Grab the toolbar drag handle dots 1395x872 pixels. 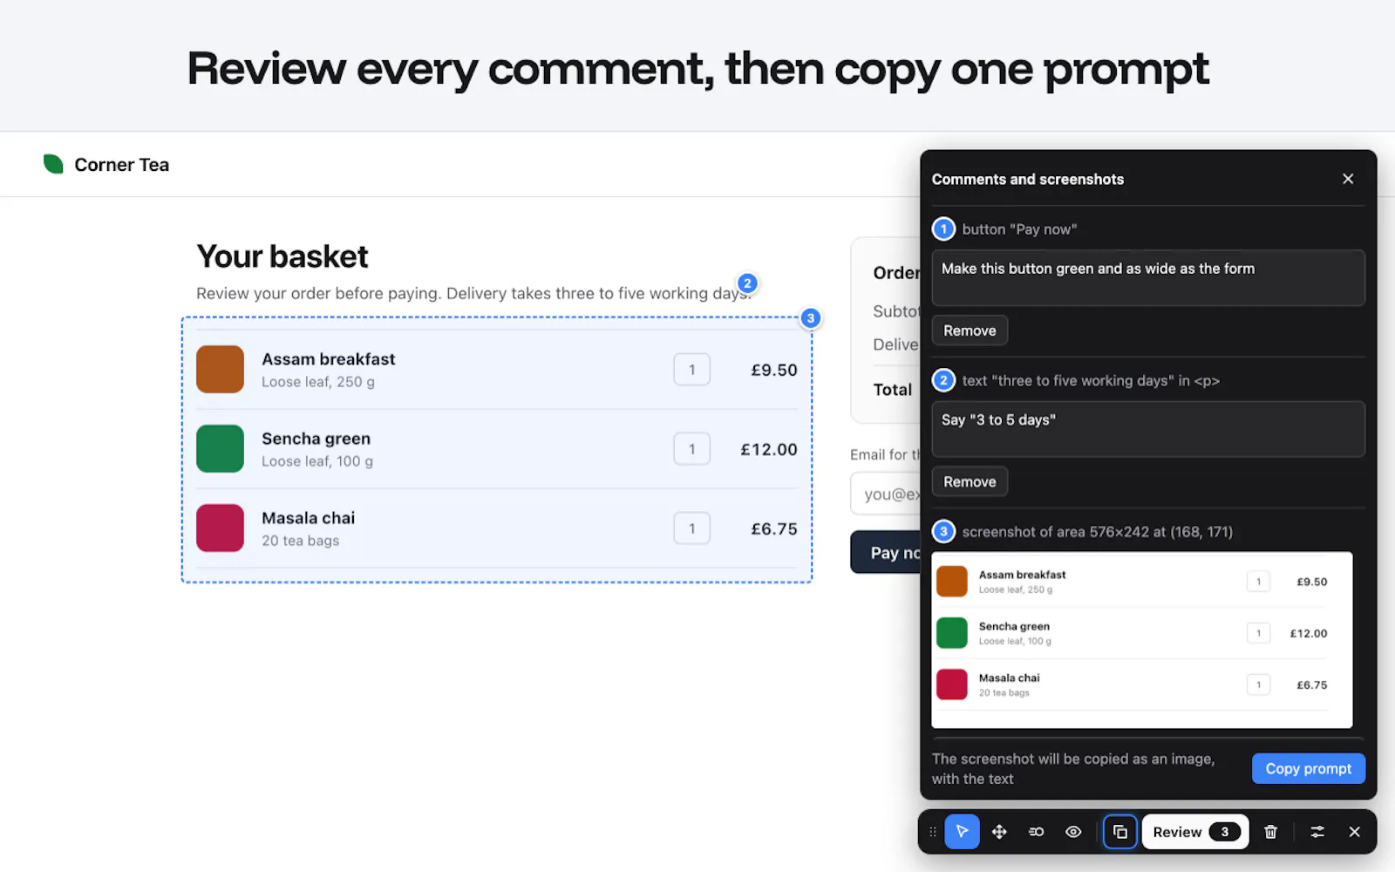coord(932,832)
